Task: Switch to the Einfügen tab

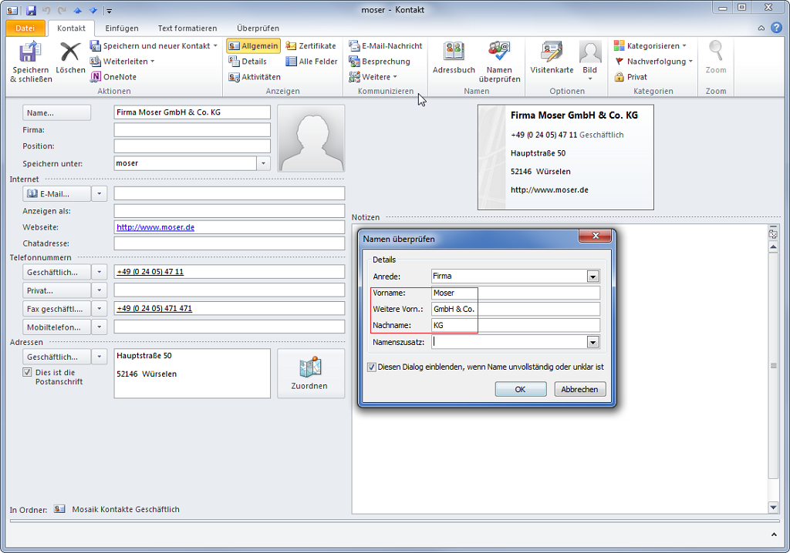Action: 122,28
